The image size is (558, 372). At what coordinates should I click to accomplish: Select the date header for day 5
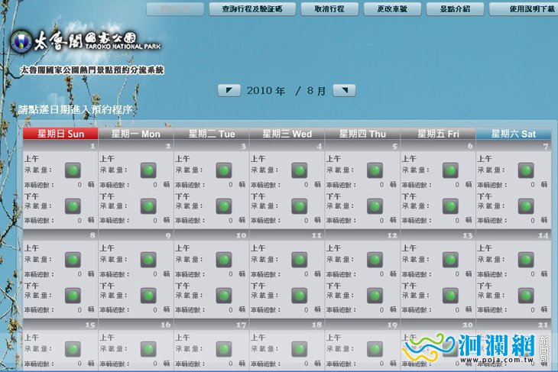(362, 146)
